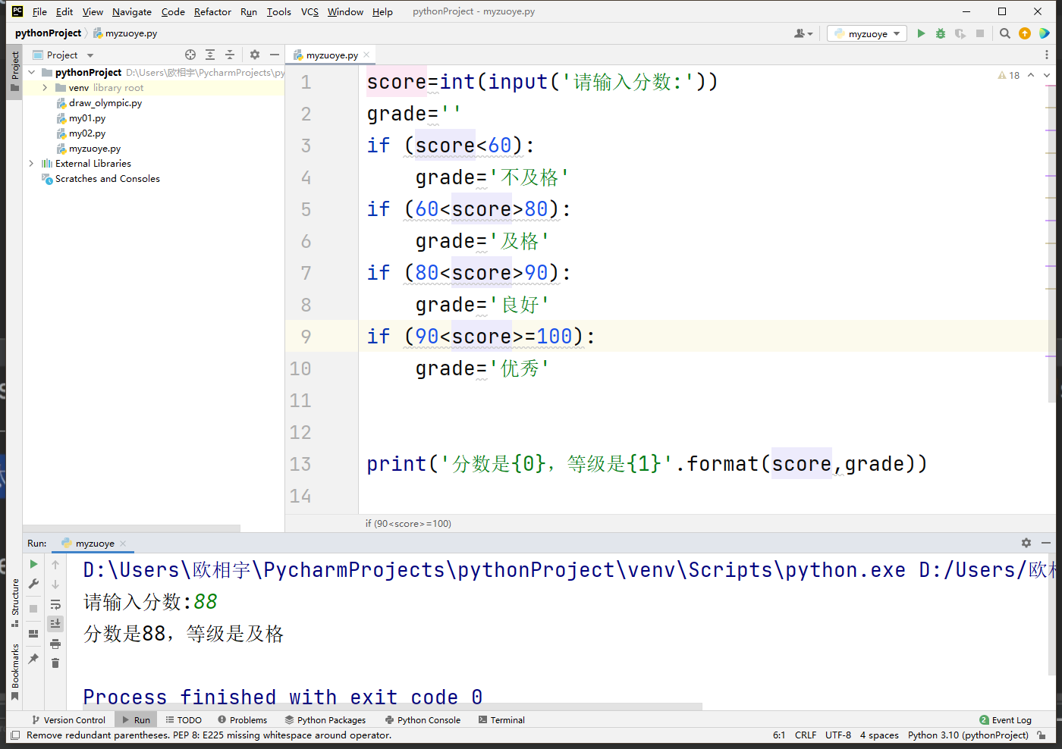Expand all in Project panel
1062x749 pixels.
pyautogui.click(x=210, y=55)
